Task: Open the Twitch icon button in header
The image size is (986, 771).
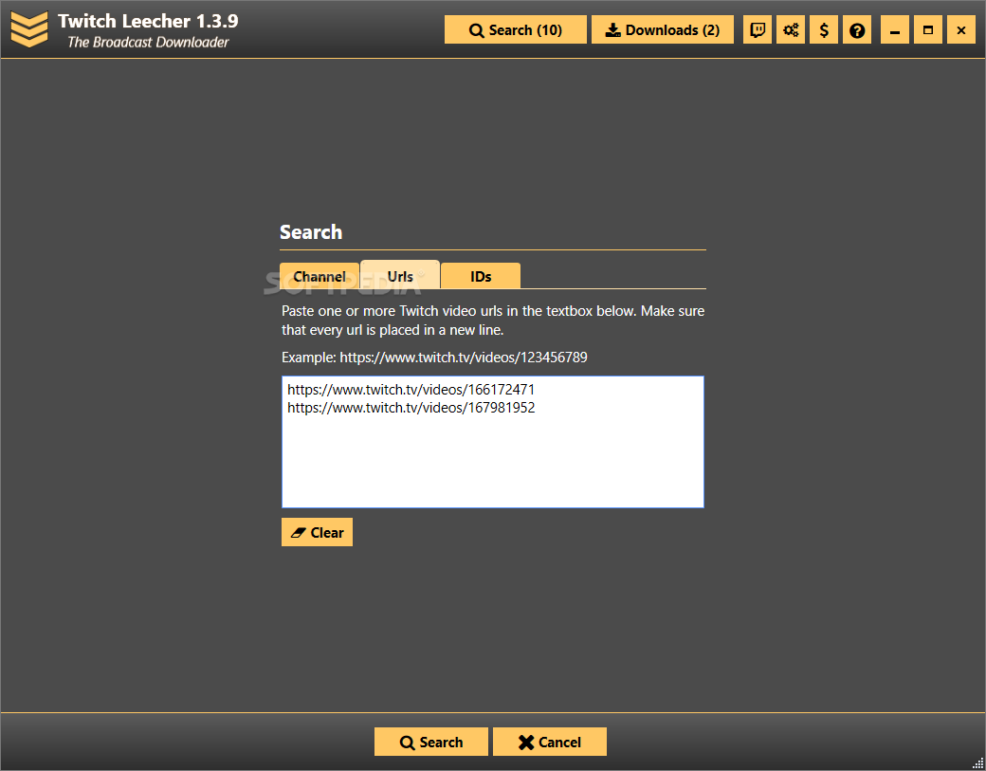Action: point(758,29)
